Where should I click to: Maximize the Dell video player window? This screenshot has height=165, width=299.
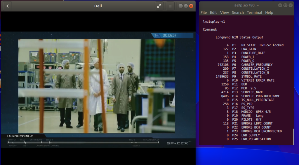pos(186,6)
